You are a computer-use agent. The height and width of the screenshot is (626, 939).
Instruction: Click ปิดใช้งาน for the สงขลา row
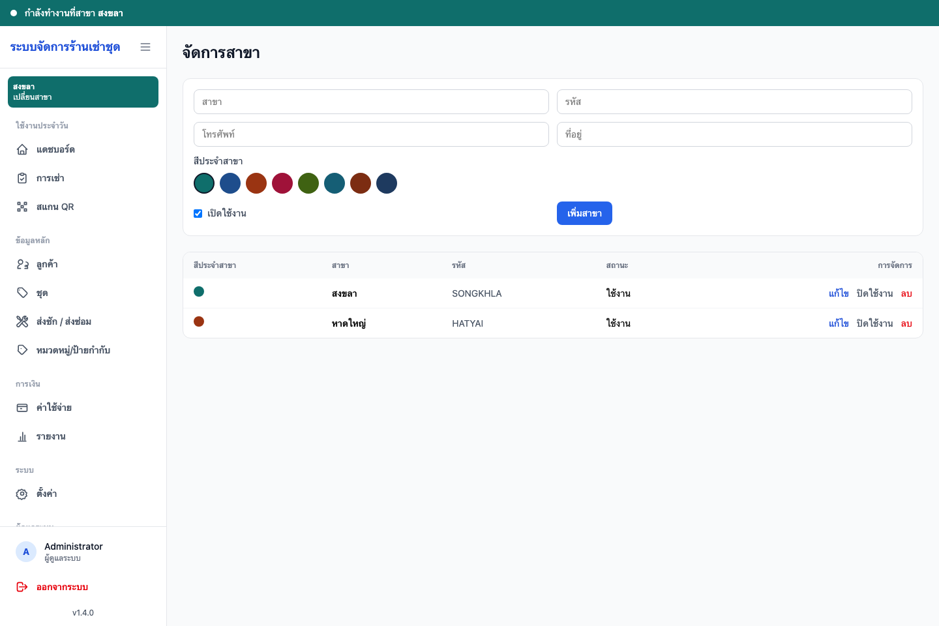[874, 293]
